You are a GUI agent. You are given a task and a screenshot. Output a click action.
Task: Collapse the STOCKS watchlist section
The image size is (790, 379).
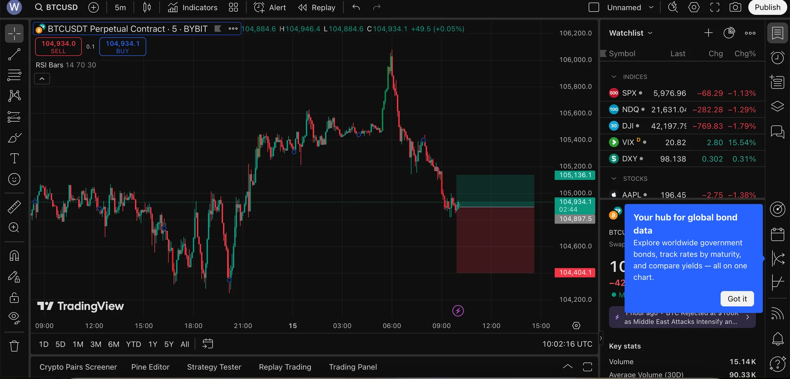(614, 179)
